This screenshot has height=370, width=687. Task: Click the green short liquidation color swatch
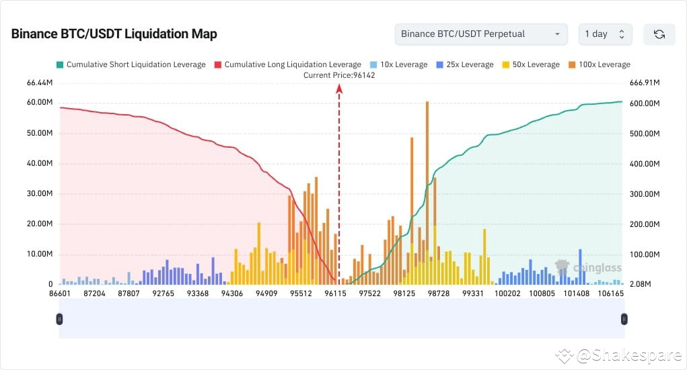point(60,64)
